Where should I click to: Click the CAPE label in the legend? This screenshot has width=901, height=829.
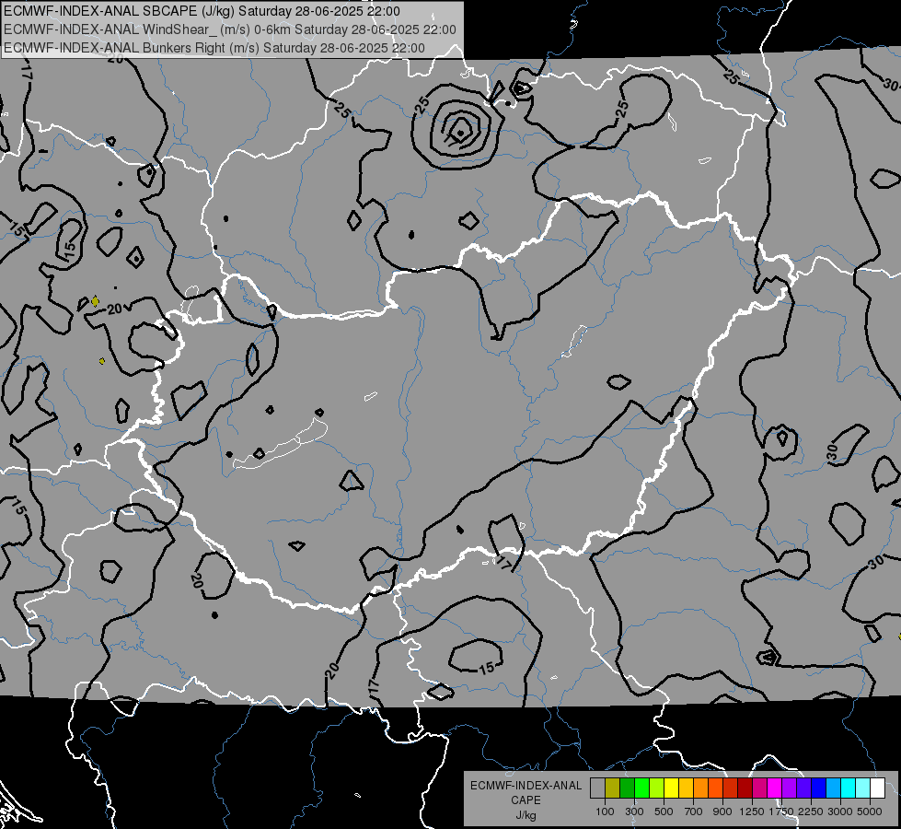coord(526,800)
